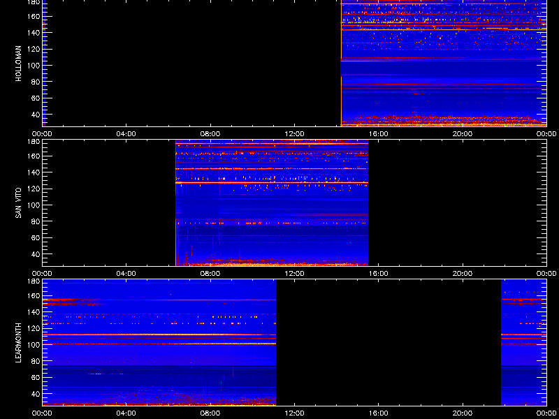Screen dimensions: 559x419
Task: Click the Holloman spectrogram data block
Action: pyautogui.click(x=444, y=63)
